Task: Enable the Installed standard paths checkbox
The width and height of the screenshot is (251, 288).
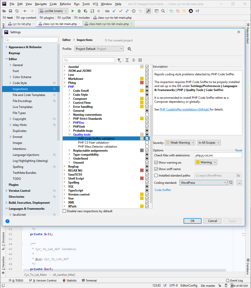Action: pyautogui.click(x=156, y=175)
